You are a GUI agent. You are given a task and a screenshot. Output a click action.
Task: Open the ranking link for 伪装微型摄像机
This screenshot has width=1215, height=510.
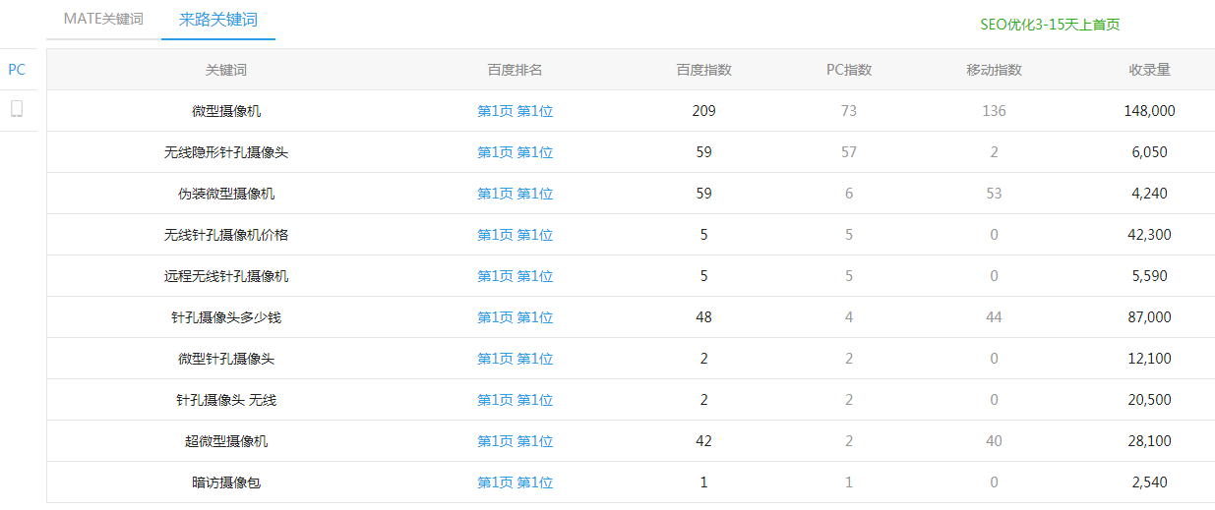(x=516, y=194)
